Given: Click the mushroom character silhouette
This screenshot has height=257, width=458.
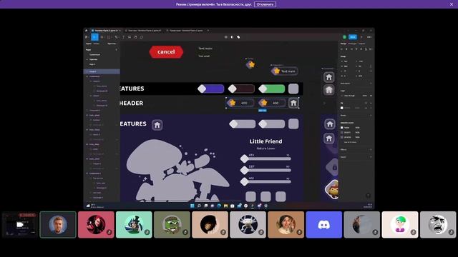Looking at the screenshot, I should (177, 171).
